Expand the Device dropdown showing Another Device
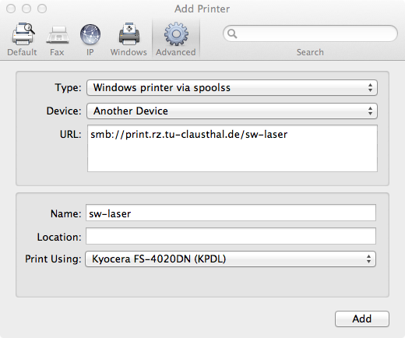Image resolution: width=405 pixels, height=338 pixels. click(x=232, y=111)
